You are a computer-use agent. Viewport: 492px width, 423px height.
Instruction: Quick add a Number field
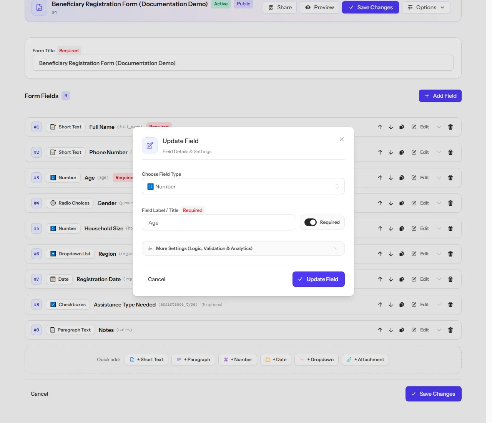pos(238,360)
